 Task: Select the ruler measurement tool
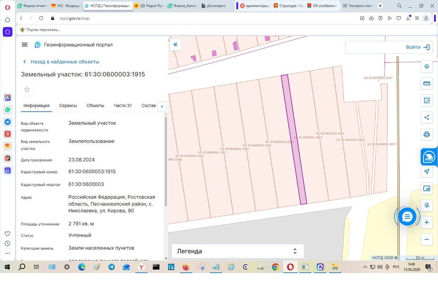pyautogui.click(x=426, y=83)
